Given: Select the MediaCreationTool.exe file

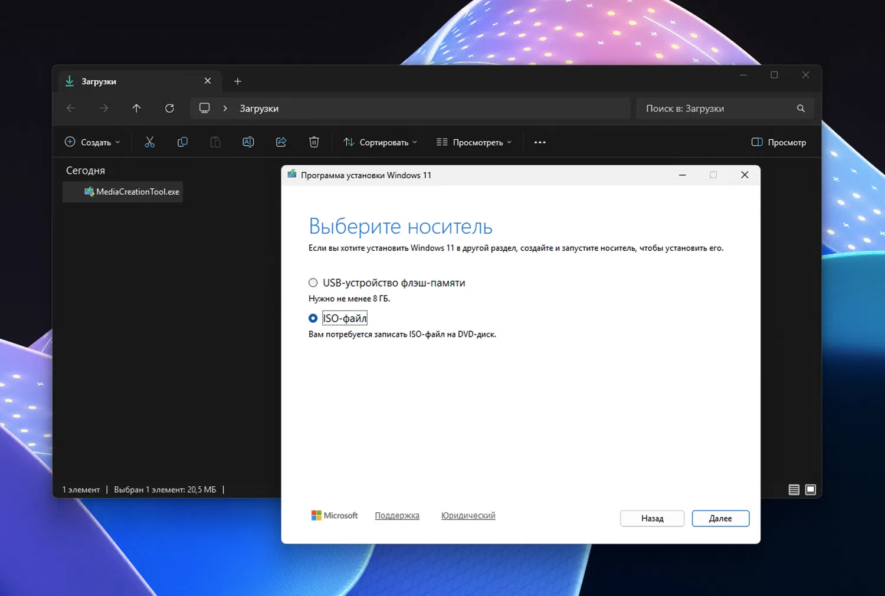Looking at the screenshot, I should click(x=123, y=192).
